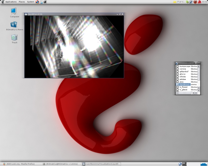Select the lv_gltest row name
The width and height of the screenshot is (208, 166).
click(x=183, y=90)
